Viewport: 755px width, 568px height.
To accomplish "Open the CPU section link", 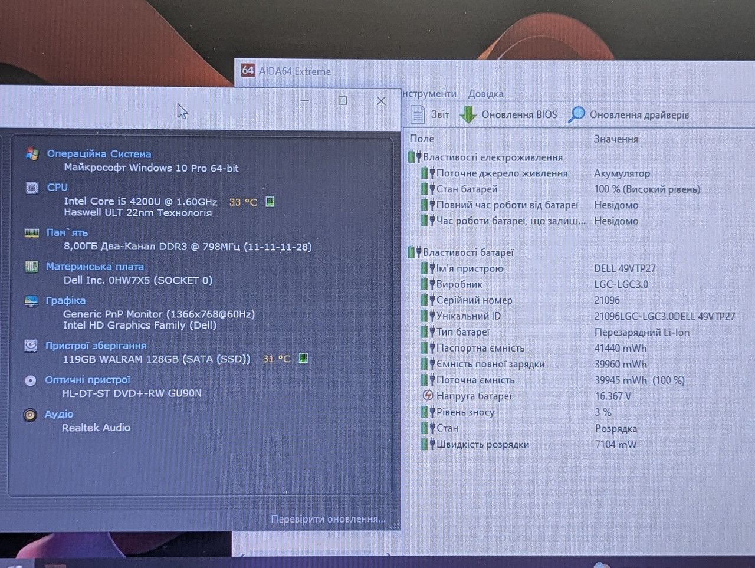I will tap(57, 188).
